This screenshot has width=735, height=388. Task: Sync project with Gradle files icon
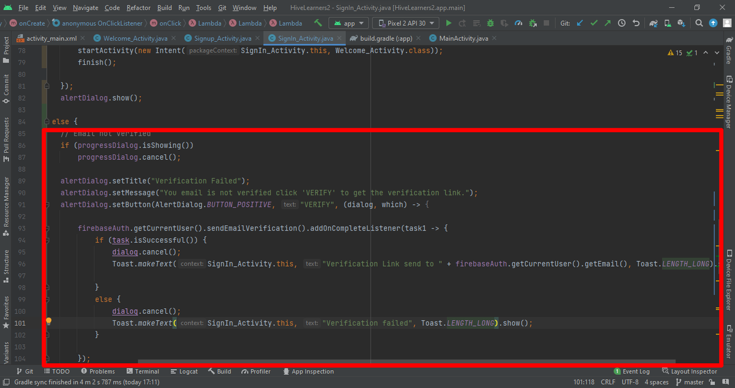(653, 23)
